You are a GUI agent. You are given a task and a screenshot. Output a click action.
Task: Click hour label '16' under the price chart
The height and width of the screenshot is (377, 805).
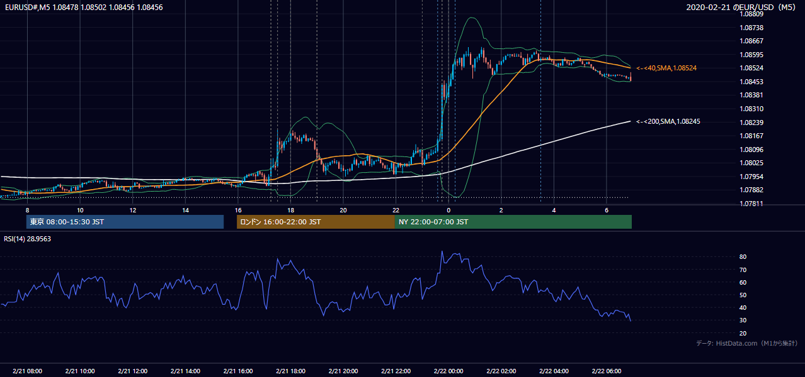[237, 210]
